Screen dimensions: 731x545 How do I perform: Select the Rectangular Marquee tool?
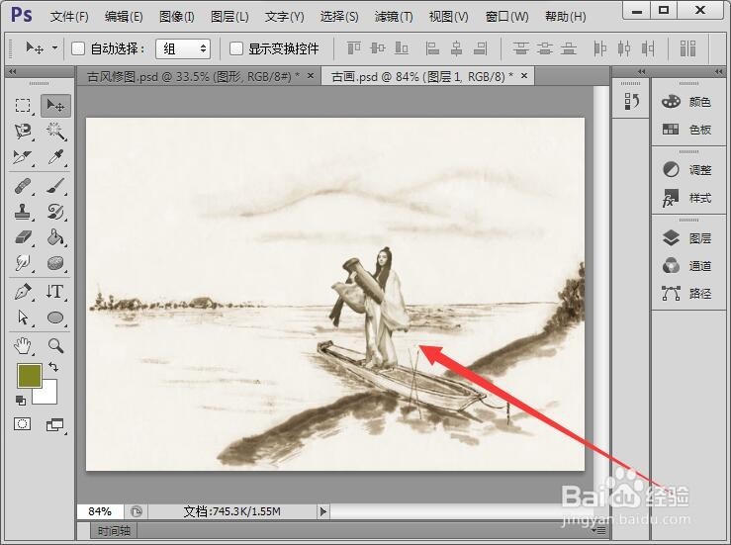(23, 106)
